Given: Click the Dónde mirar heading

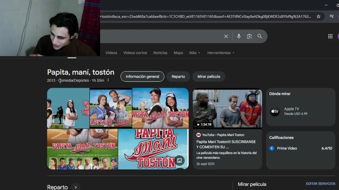Looking at the screenshot, I should tap(280, 94).
